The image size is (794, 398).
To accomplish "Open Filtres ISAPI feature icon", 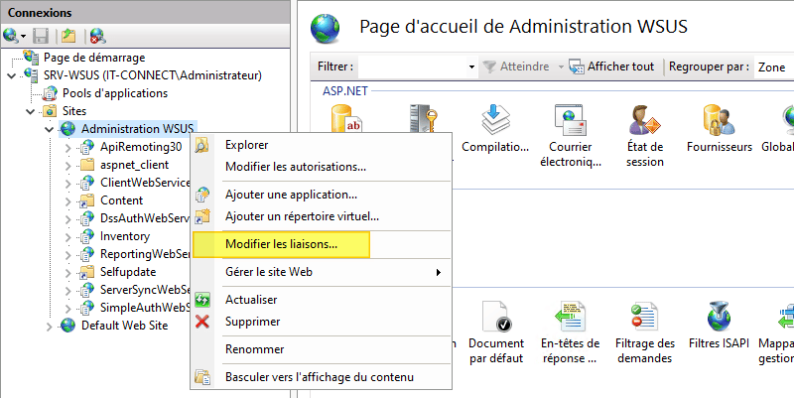I will coord(718,329).
